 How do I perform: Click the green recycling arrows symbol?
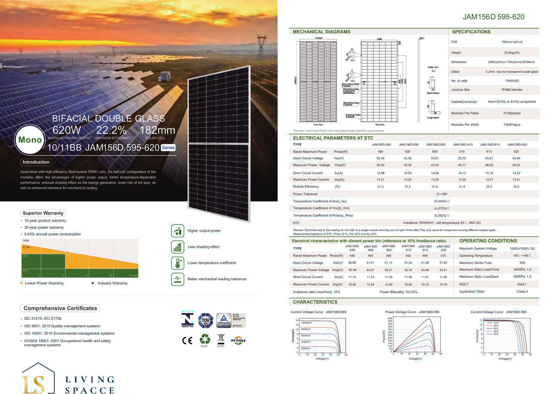coord(205,339)
